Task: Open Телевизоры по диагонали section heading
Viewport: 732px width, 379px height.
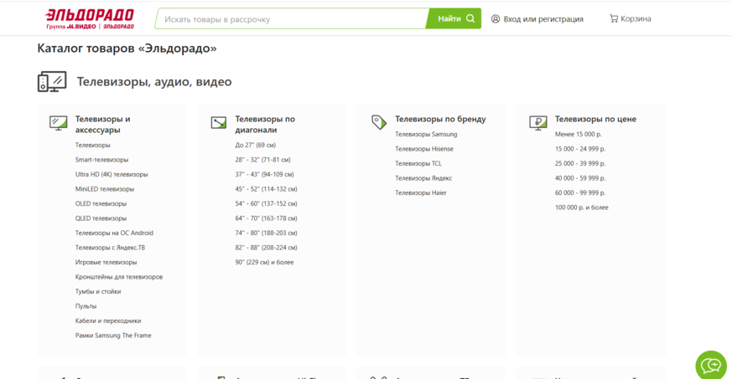Action: click(x=265, y=125)
